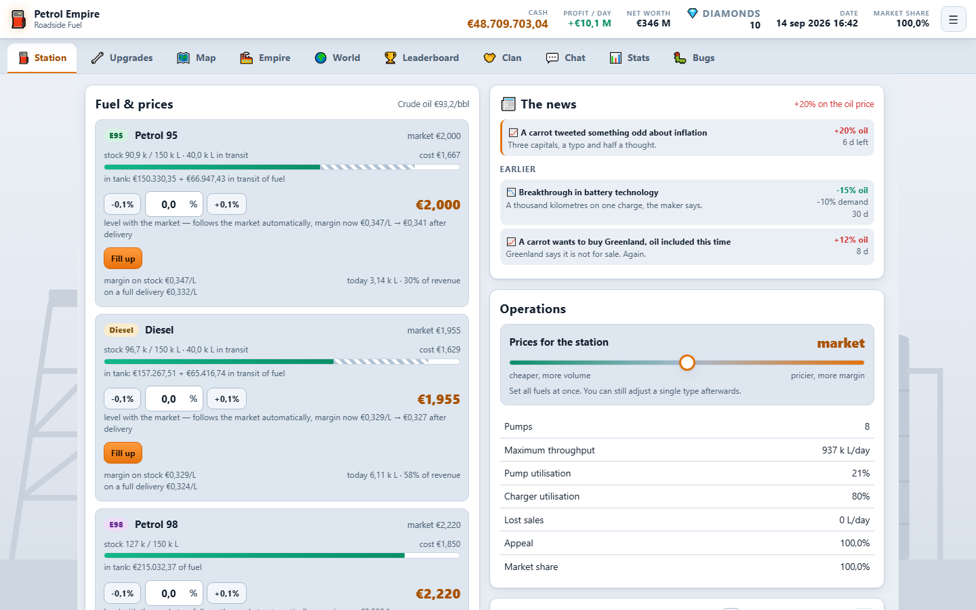Go to the Map tab
Viewport: 976px width, 610px height.
[197, 58]
